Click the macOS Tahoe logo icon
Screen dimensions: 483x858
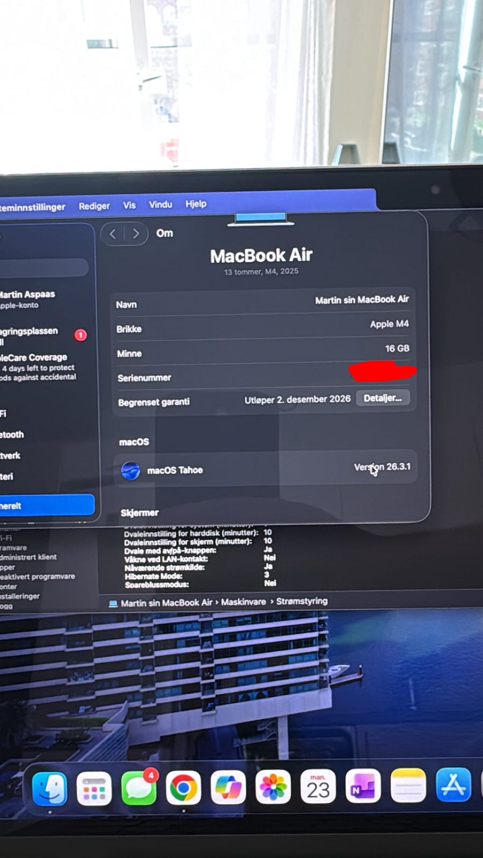[130, 471]
